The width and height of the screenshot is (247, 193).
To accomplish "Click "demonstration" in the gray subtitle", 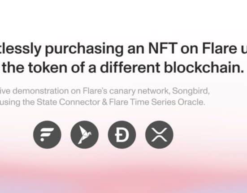I will click(x=41, y=91).
